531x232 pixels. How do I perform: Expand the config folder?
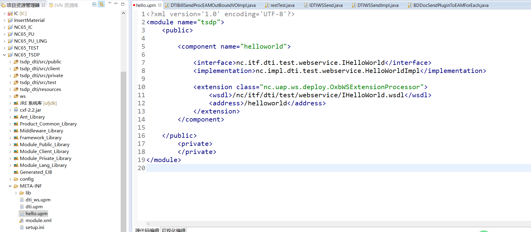(10, 179)
